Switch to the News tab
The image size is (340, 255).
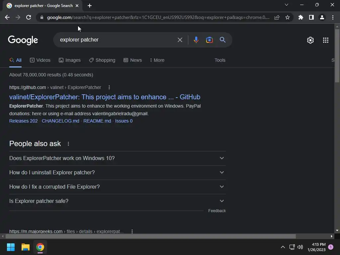click(133, 60)
